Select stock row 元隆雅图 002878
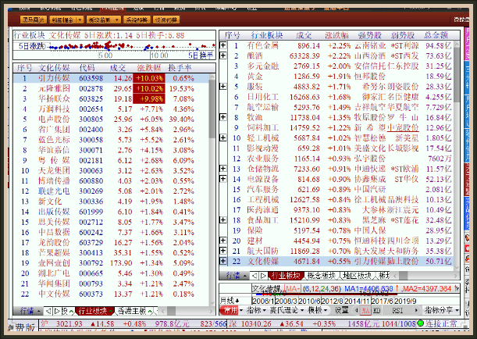Image resolution: width=477 pixels, height=339 pixels. [x=112, y=88]
